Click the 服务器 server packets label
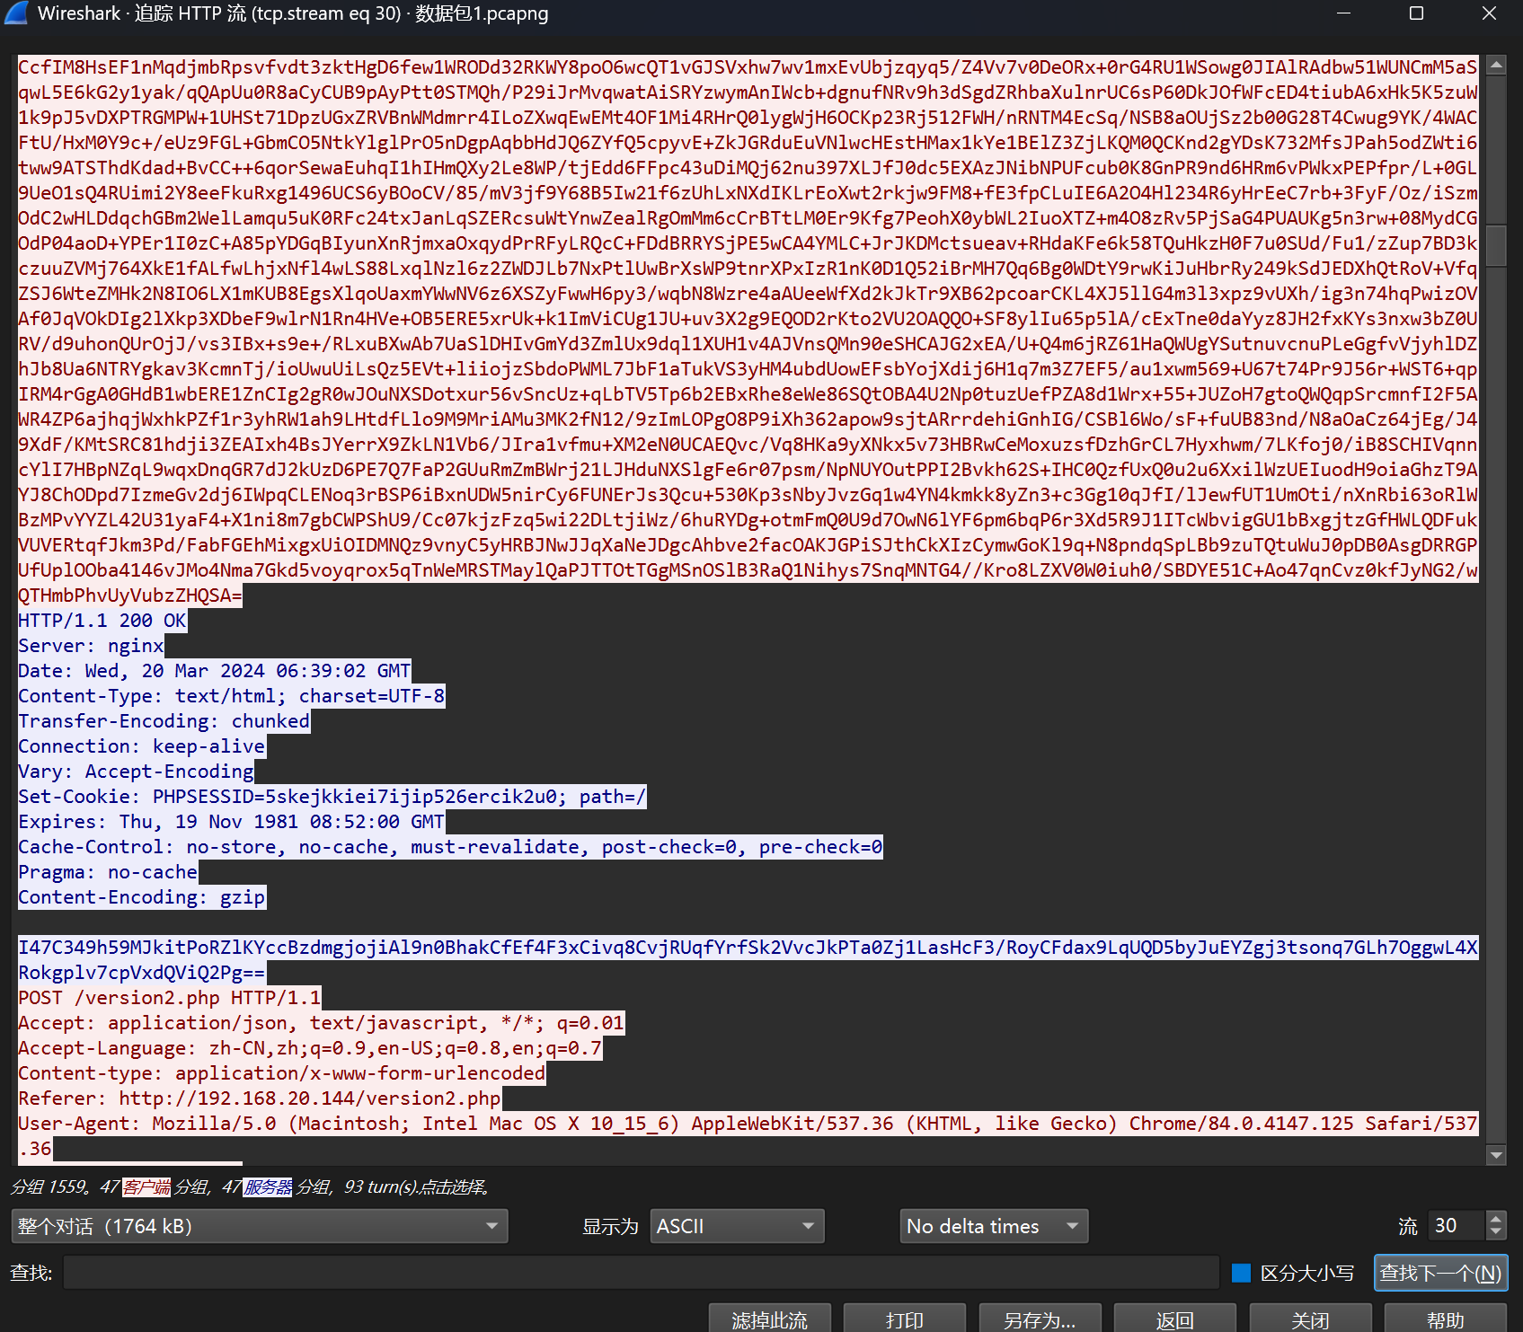1523x1332 pixels. click(268, 1186)
